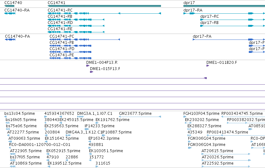
Task: Open transcript CG14741-RC
Action: pyautogui.click(x=60, y=10)
